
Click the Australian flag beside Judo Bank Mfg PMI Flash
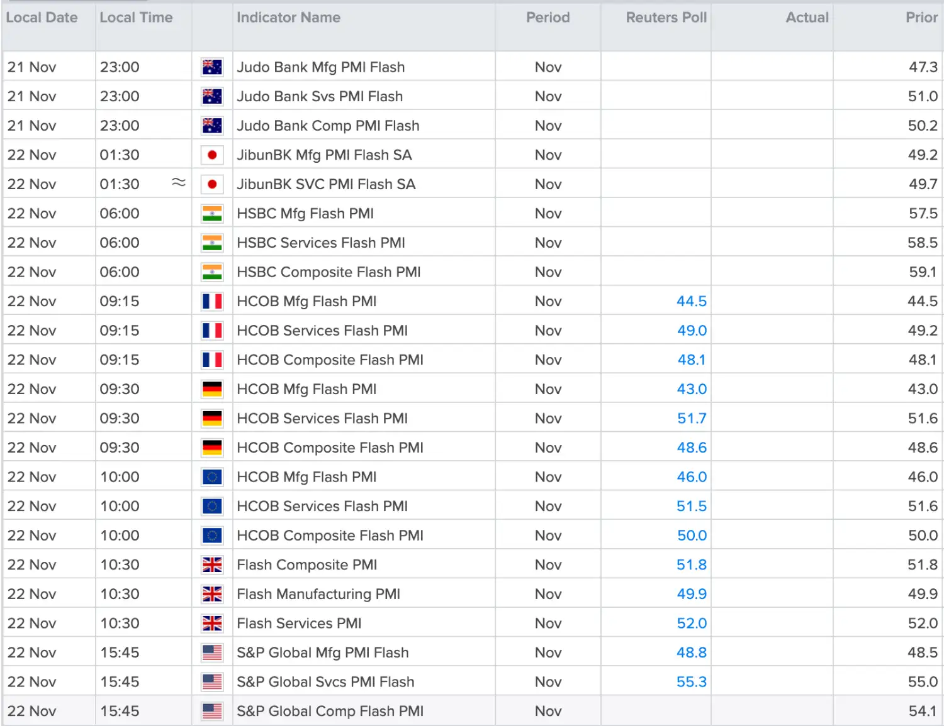coord(212,67)
